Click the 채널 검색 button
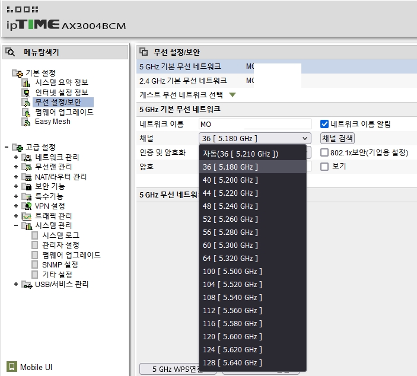Screen dimensions: 417x376 click(337, 138)
